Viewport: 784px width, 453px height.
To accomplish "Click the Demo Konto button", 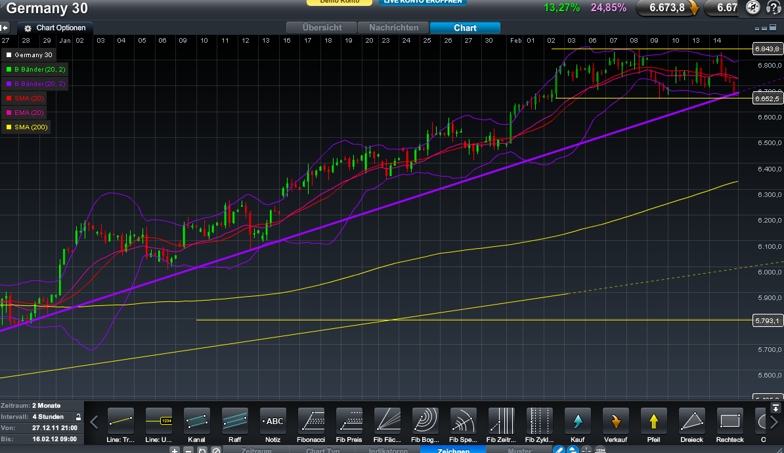I will coord(339,2).
